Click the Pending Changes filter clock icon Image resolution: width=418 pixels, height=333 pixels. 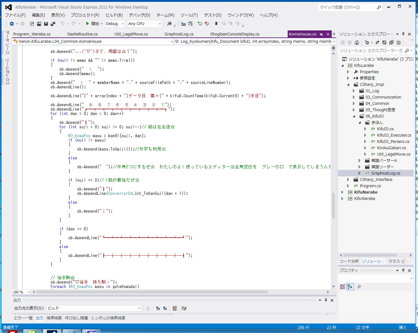(x=367, y=42)
